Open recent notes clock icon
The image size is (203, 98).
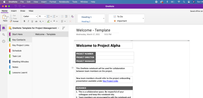4,41
